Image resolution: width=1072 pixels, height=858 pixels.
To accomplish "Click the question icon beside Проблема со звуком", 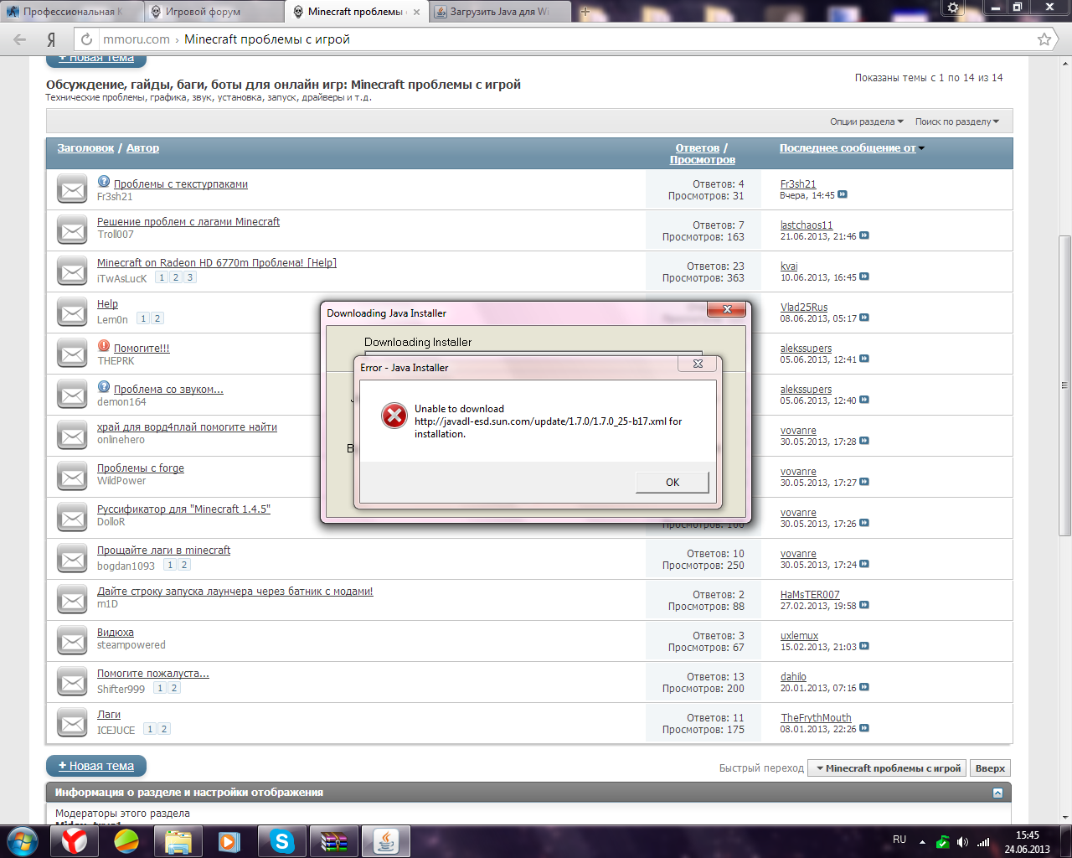I will tap(104, 387).
